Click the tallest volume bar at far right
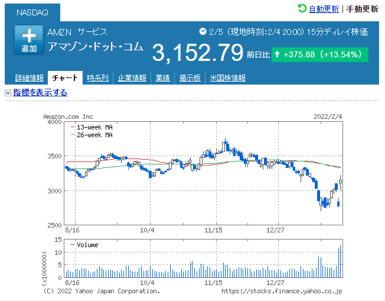Image resolution: width=385 pixels, height=301 pixels. pos(340,261)
